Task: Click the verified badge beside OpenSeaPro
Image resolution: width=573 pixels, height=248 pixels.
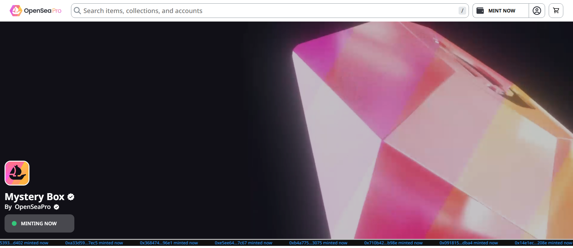Action: (56, 207)
